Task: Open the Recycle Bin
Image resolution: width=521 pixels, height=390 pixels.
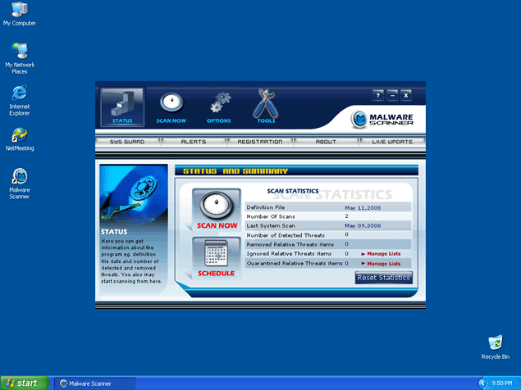Action: tap(495, 343)
